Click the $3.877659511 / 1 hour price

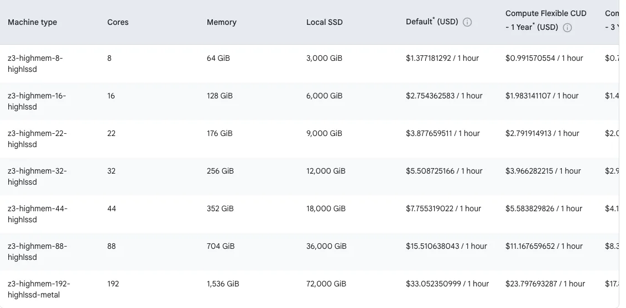pos(443,133)
